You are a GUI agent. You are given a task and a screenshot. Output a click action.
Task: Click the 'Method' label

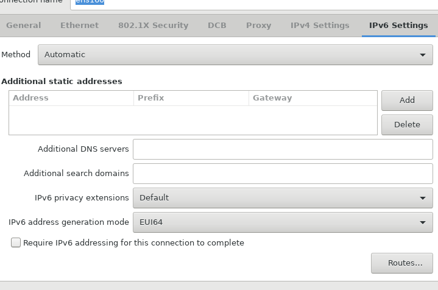[16, 54]
